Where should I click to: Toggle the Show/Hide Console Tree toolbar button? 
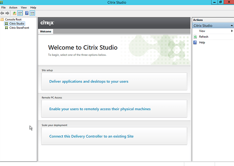tap(20, 13)
